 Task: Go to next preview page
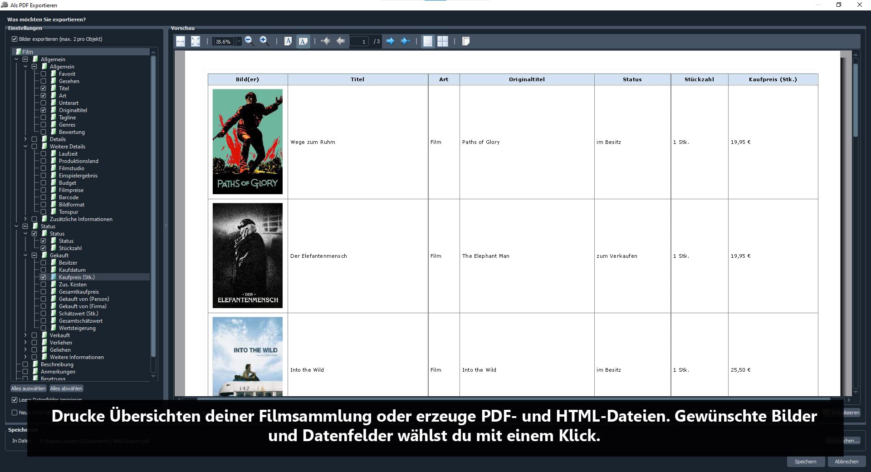(390, 41)
